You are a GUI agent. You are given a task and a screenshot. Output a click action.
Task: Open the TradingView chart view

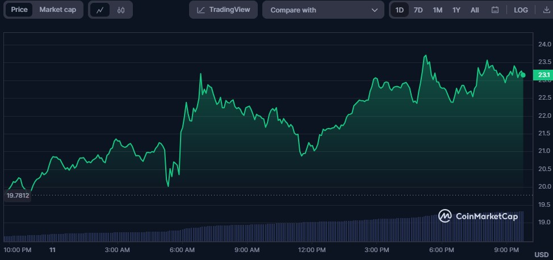223,10
